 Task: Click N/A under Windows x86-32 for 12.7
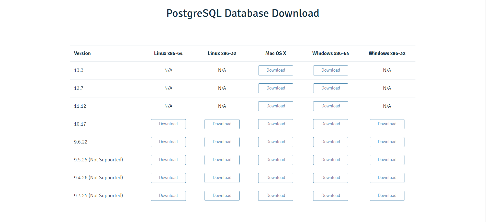tap(387, 88)
